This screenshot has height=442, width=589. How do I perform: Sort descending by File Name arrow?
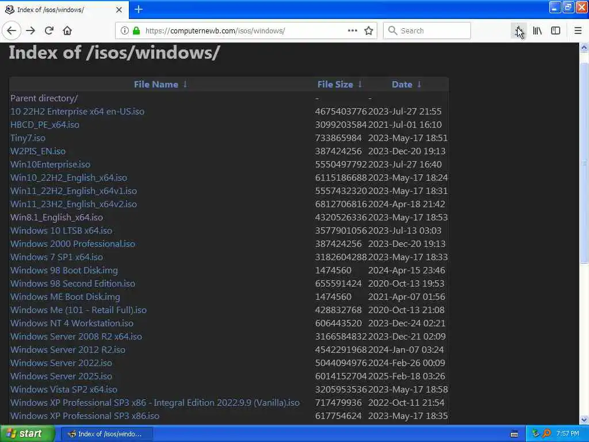point(185,84)
